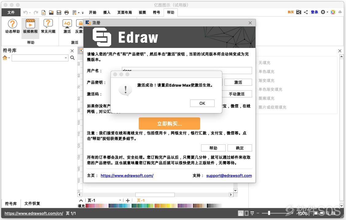Click the support@edrawsoft.com email link
Image resolution: width=346 pixels, height=220 pixels.
[x=229, y=176]
